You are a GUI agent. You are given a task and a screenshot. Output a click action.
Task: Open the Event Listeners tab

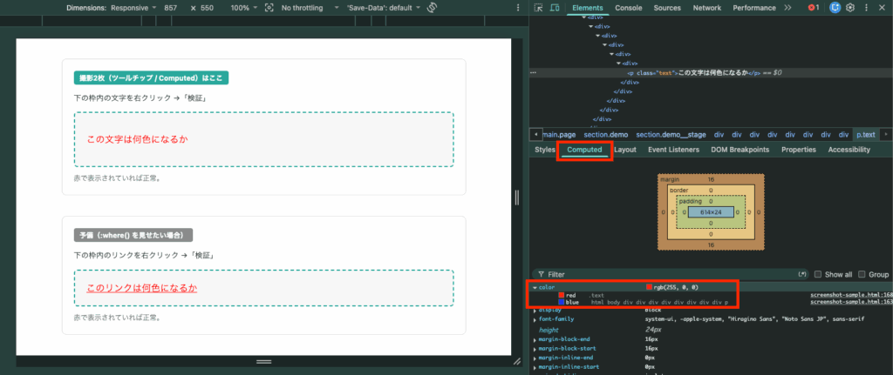674,150
